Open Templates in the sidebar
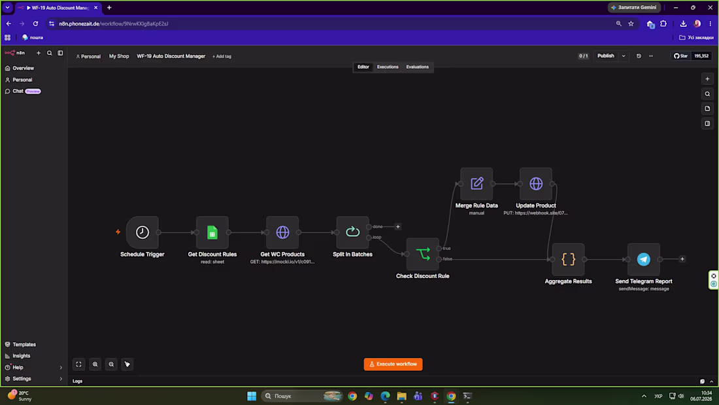The width and height of the screenshot is (719, 405). 33,344
